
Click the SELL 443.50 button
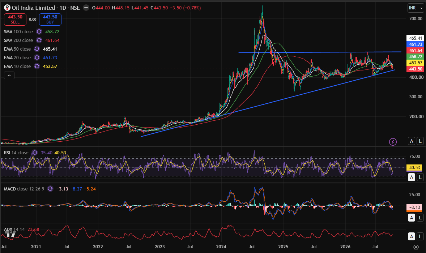click(x=15, y=19)
